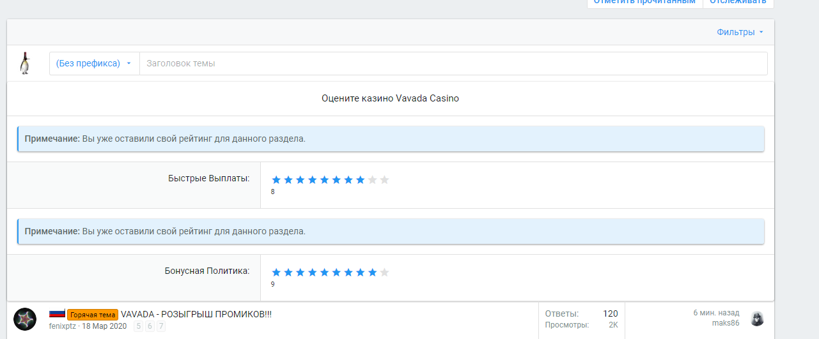819x339 pixels.
Task: Go to page 6 of the thread
Action: (150, 326)
